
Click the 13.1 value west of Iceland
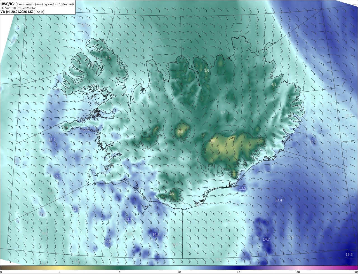[52, 140]
